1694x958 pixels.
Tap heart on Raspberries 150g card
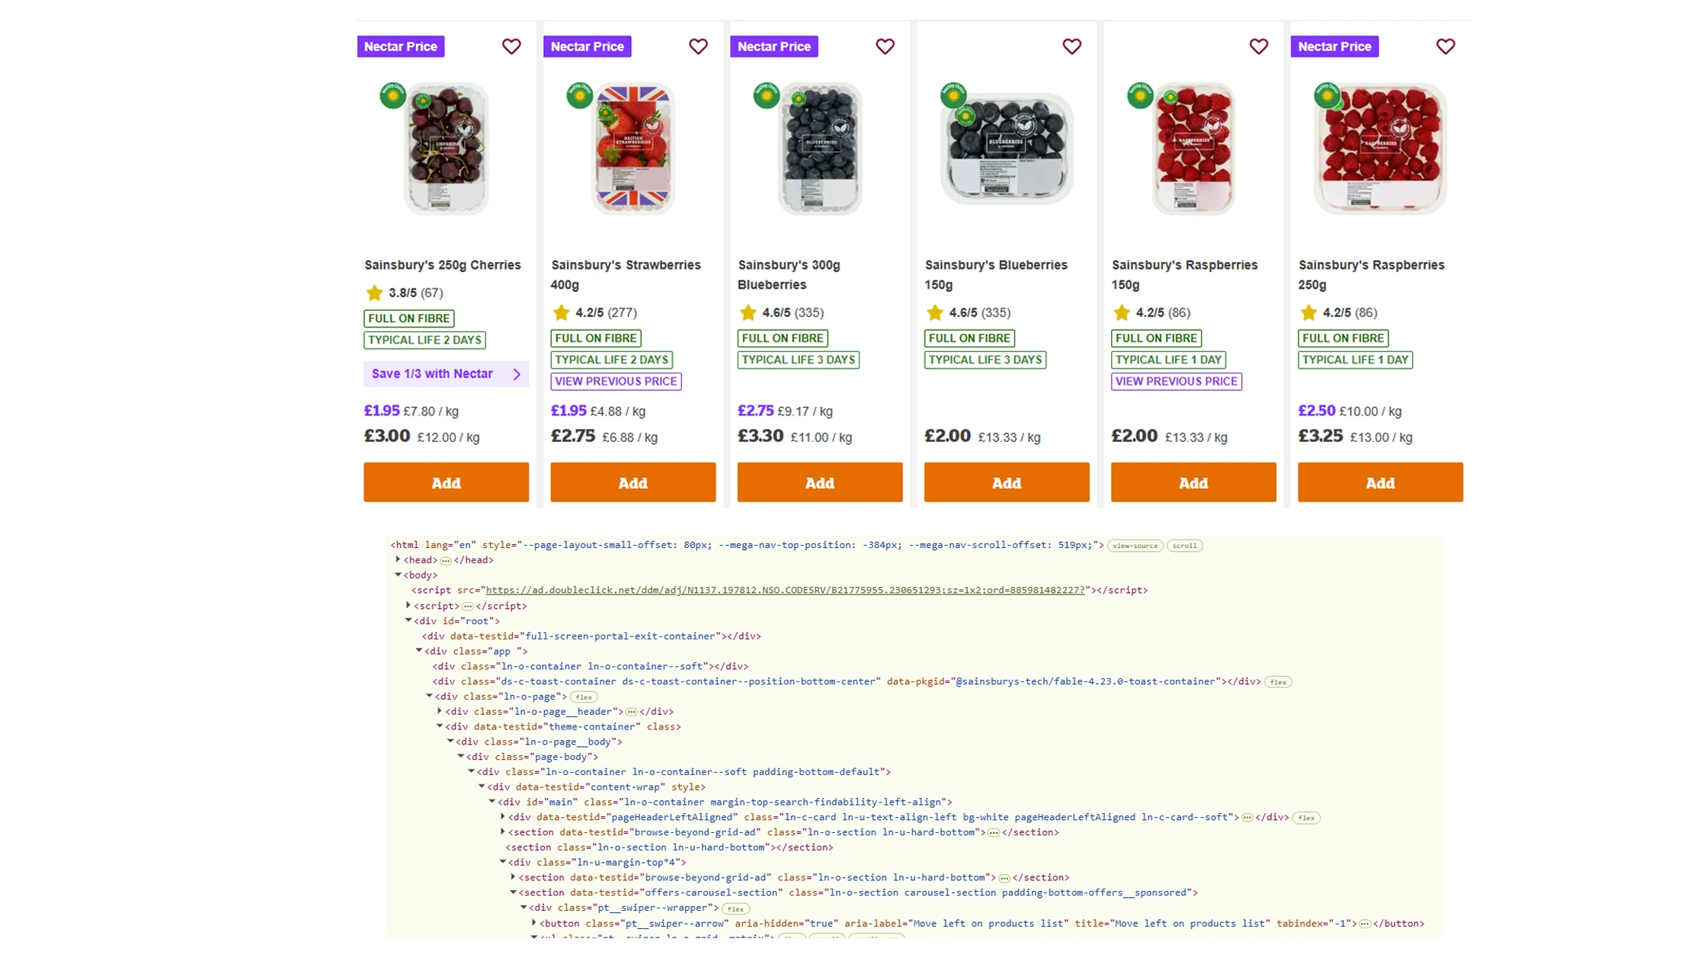tap(1258, 46)
